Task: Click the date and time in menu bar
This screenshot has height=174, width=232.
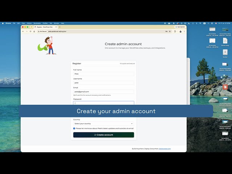Action: pos(224,23)
